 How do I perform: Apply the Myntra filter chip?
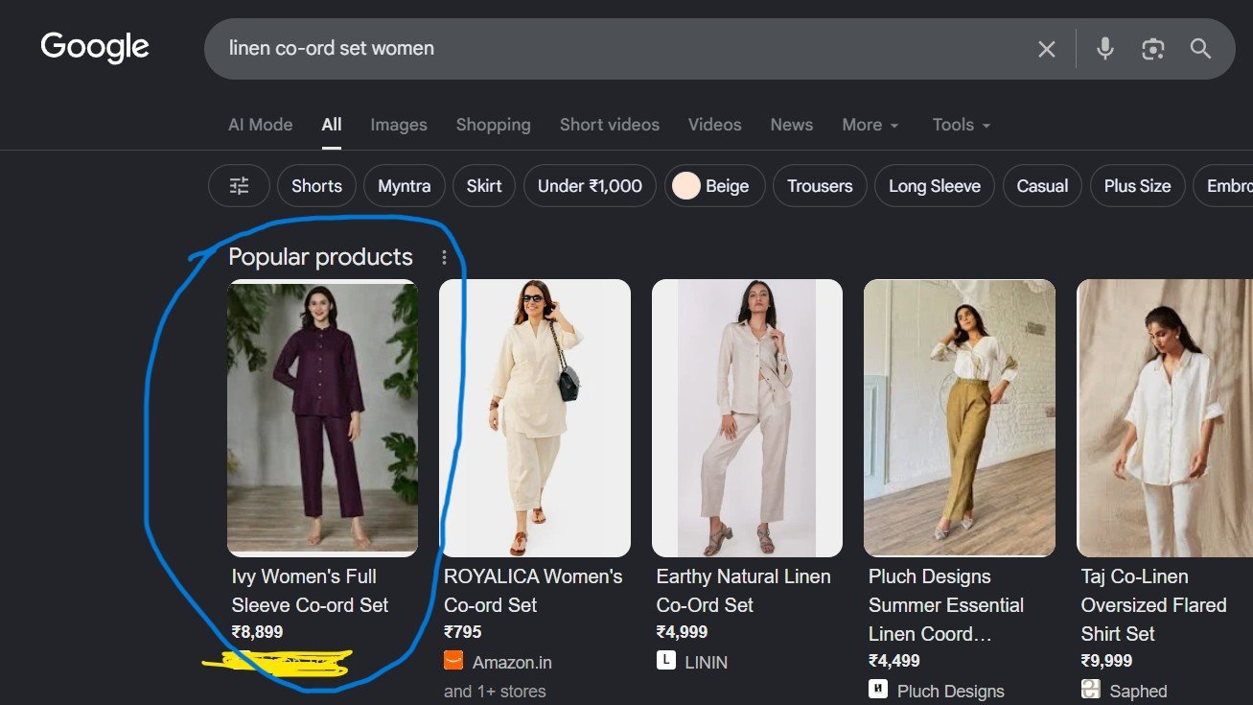tap(405, 186)
